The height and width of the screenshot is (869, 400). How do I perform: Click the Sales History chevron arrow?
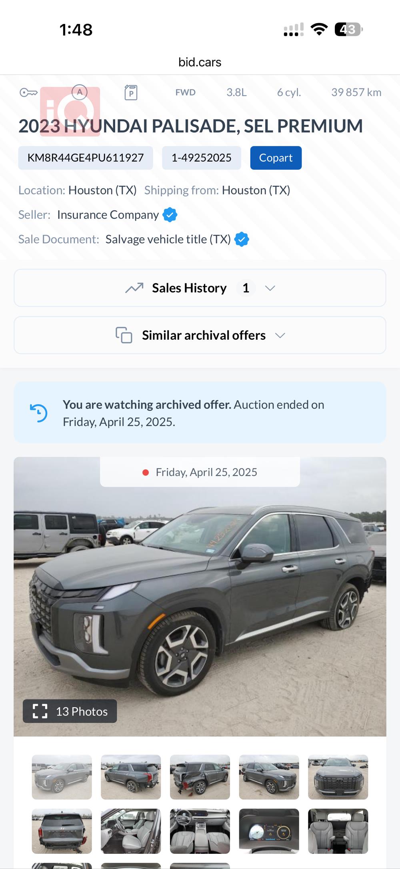270,288
